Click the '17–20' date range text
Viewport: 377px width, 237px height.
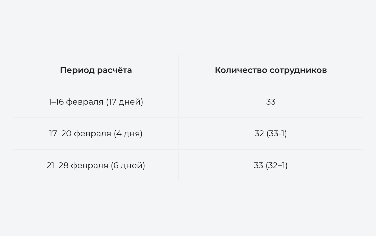click(60, 133)
